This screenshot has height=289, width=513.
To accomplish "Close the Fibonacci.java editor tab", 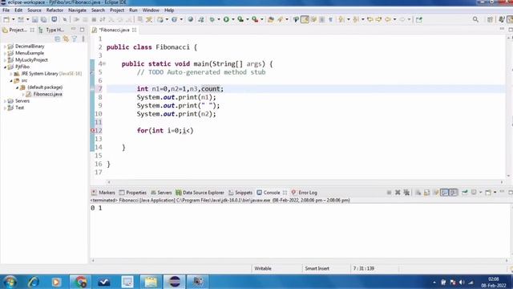I will [x=134, y=30].
